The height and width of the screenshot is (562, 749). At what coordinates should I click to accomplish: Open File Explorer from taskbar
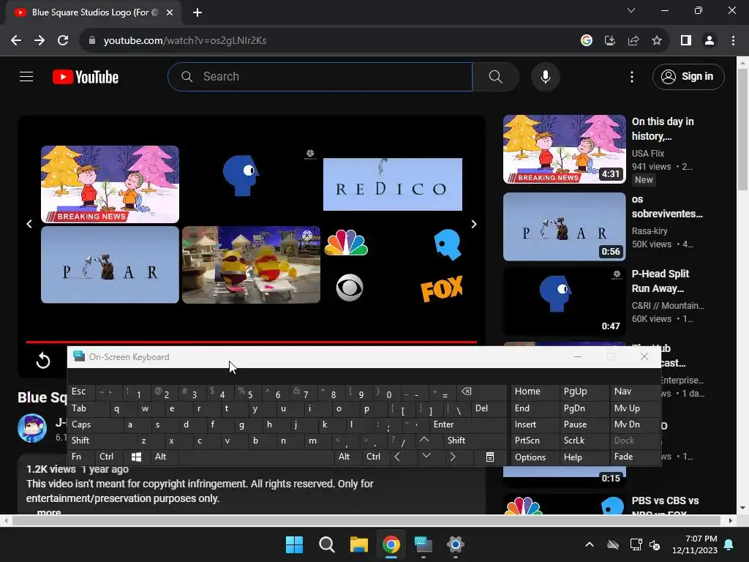point(358,544)
